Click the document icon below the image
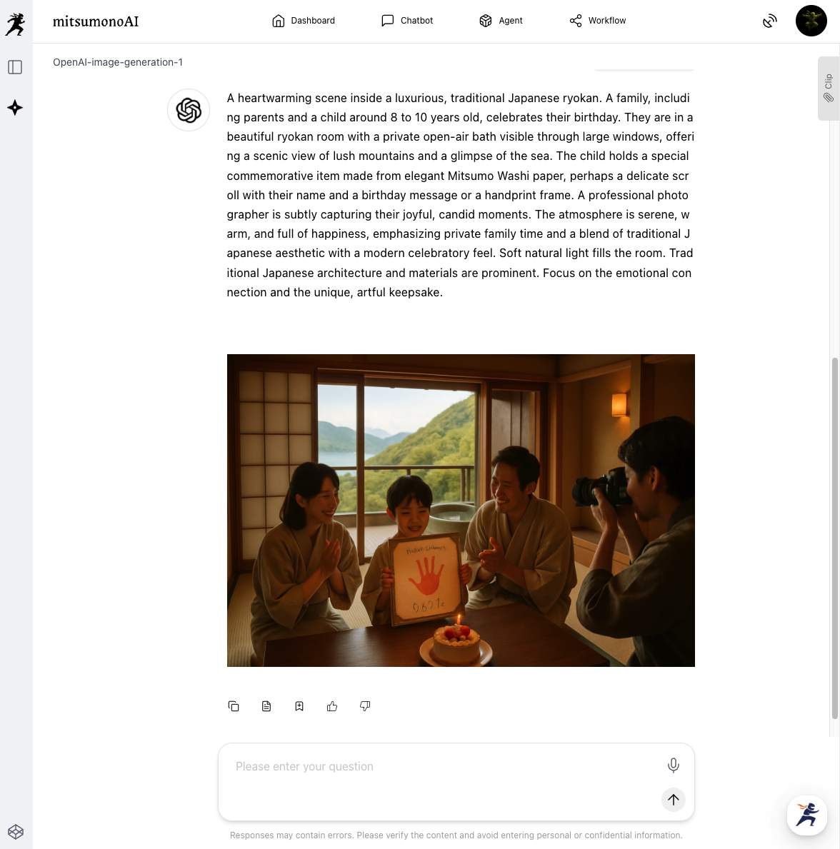 tap(266, 706)
